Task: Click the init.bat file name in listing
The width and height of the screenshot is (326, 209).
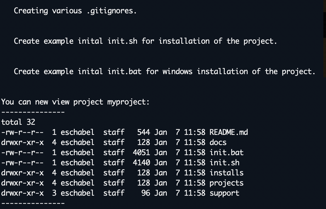Action: pos(226,152)
